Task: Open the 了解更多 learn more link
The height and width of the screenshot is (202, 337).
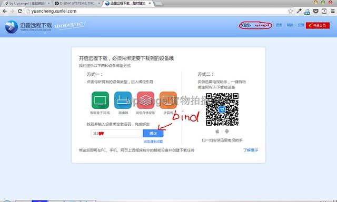Action: 251,150
